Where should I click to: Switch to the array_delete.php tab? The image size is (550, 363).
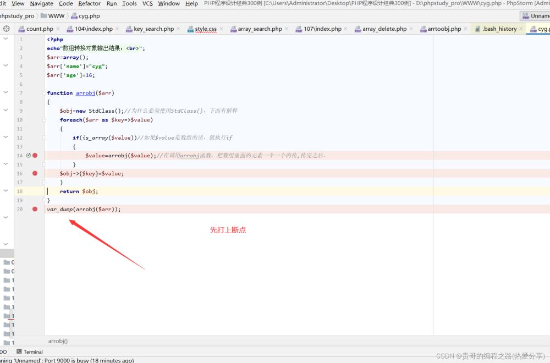point(384,29)
